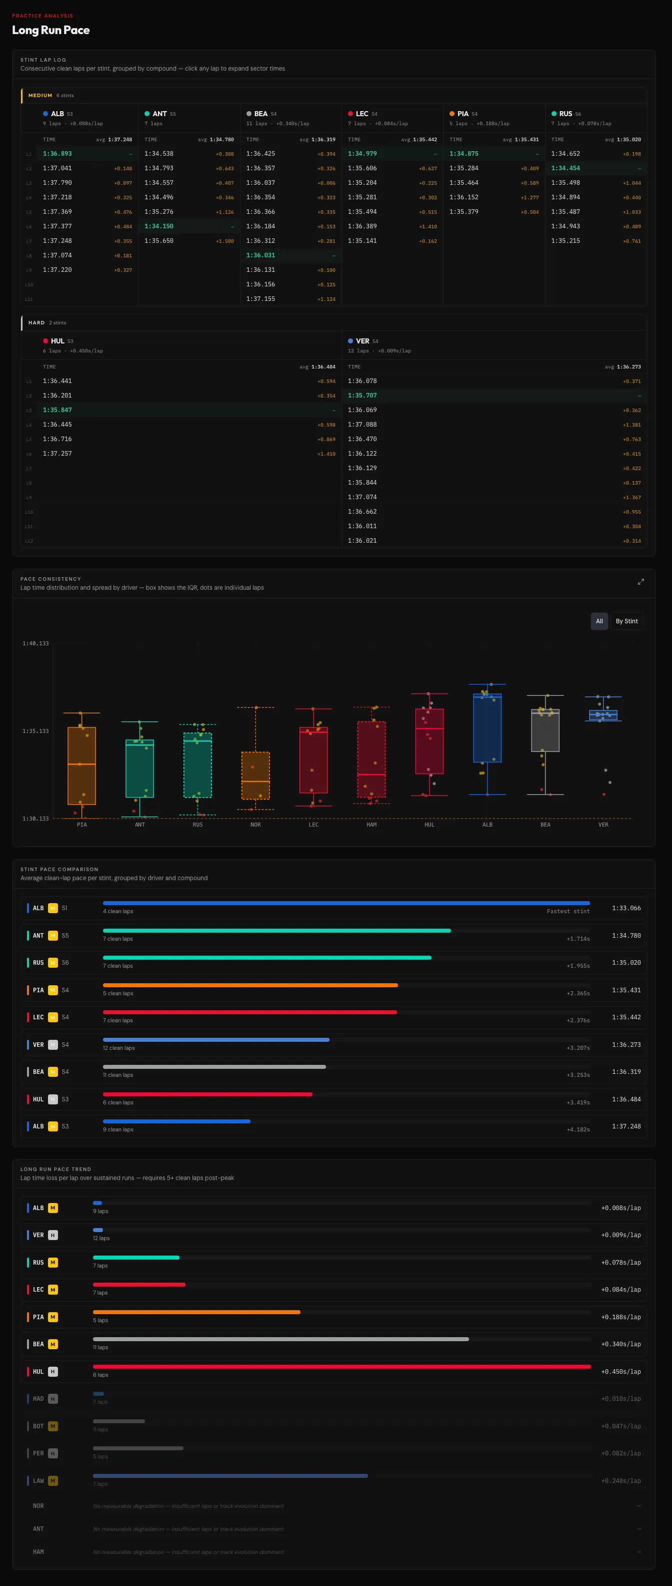Click Hard badge on dimmed PER trend row
The width and height of the screenshot is (672, 1586).
pyautogui.click(x=53, y=1453)
